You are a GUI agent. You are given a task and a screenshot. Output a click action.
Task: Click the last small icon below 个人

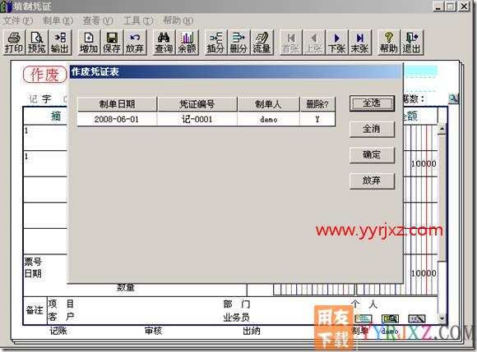(x=417, y=318)
